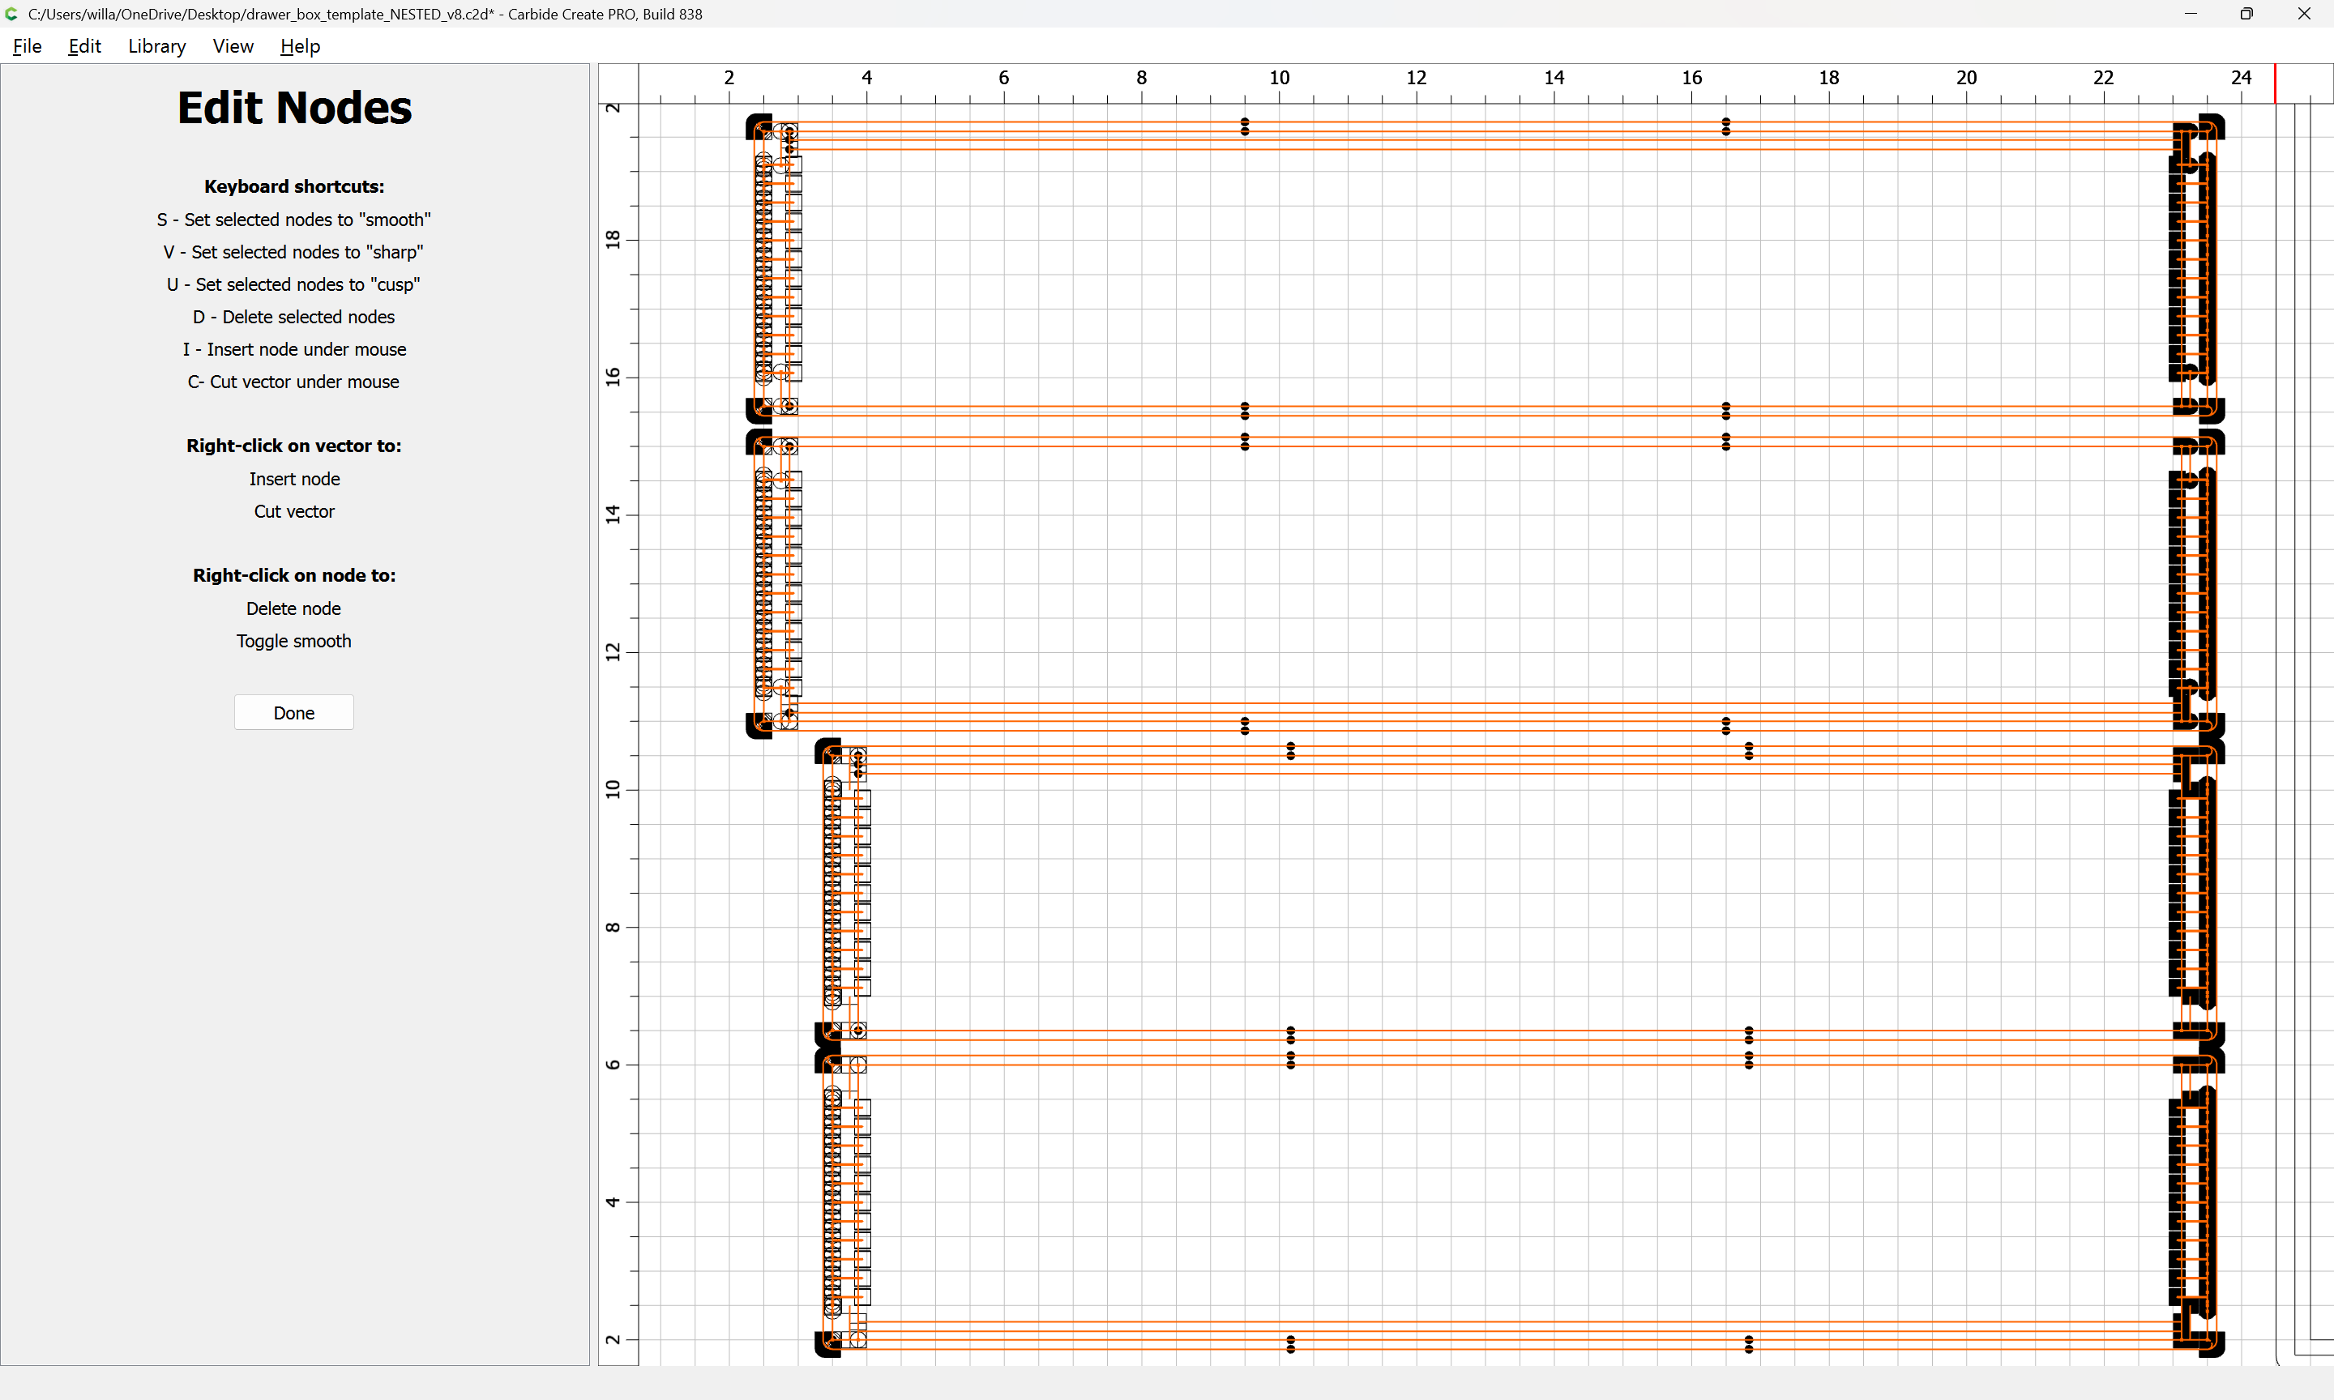Open the Edit menu
2334x1400 pixels.
coord(84,46)
